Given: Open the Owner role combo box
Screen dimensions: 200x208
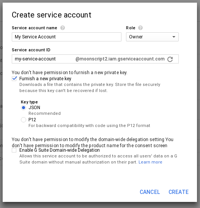Looking at the screenshot, I should click(152, 37).
